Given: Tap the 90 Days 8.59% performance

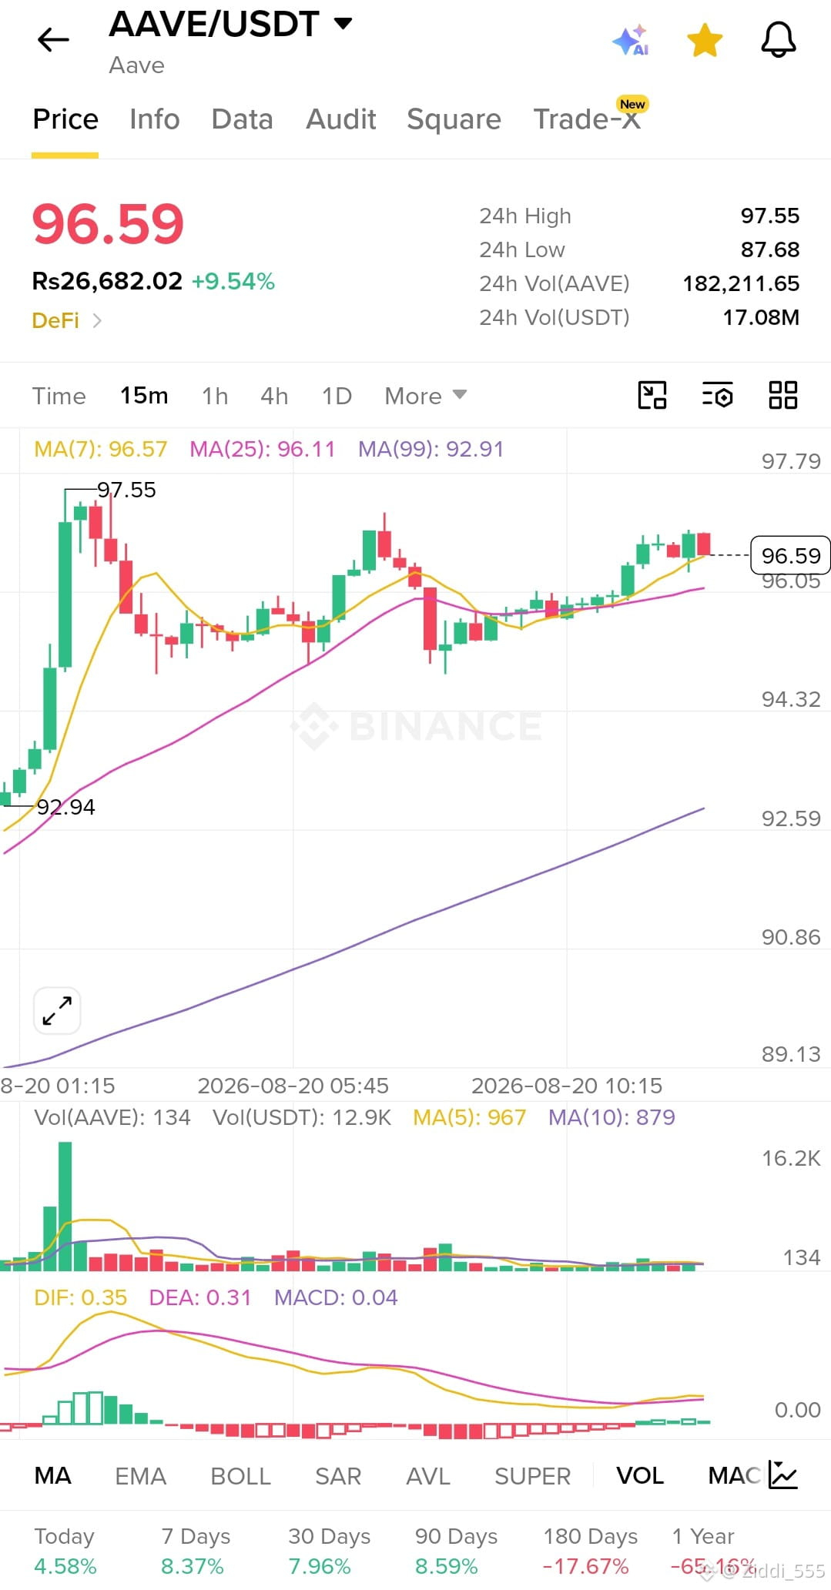Looking at the screenshot, I should [x=457, y=1551].
